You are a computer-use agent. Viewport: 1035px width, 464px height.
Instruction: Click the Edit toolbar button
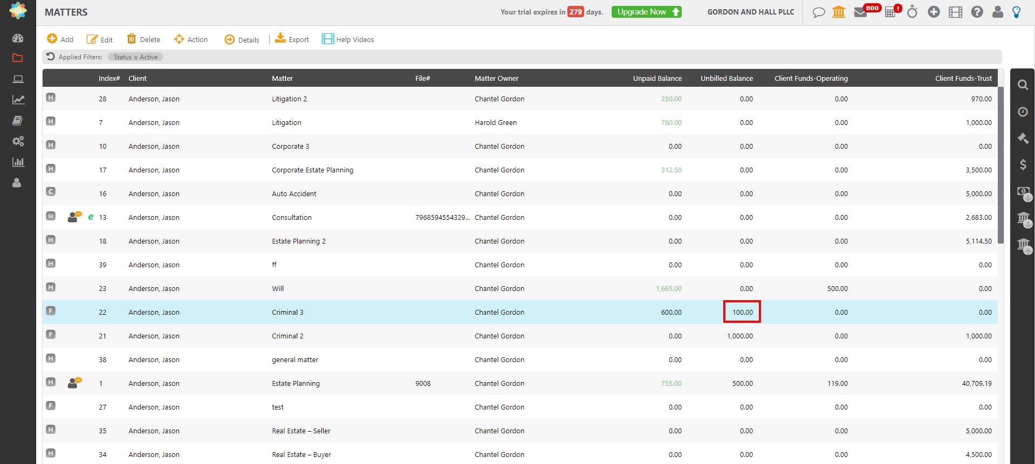[x=99, y=39]
